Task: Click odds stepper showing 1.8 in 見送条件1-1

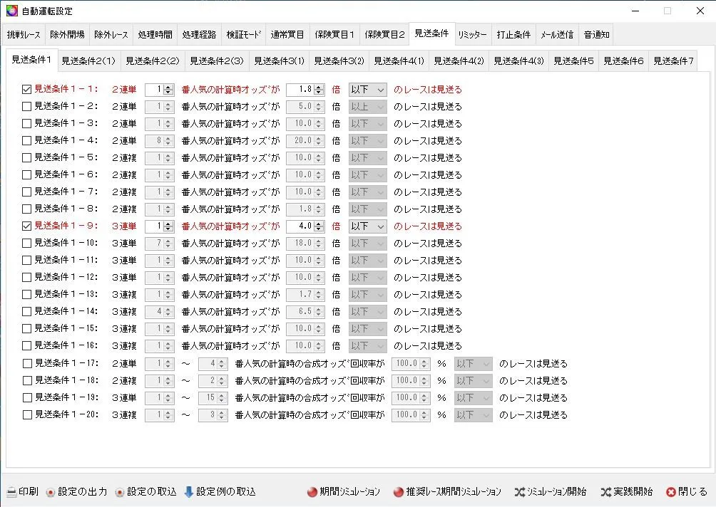Action: click(x=319, y=90)
